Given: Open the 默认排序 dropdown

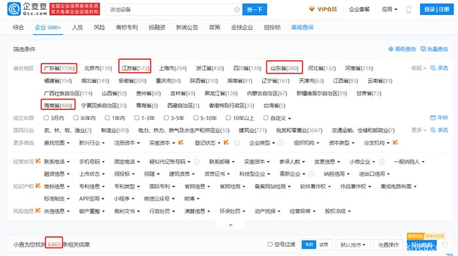Looking at the screenshot, I should coord(353,245).
